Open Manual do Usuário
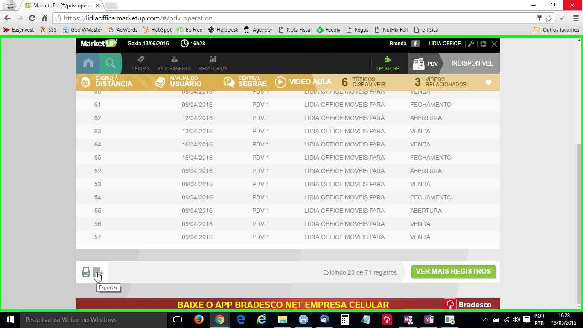The width and height of the screenshot is (583, 328). pyautogui.click(x=178, y=82)
